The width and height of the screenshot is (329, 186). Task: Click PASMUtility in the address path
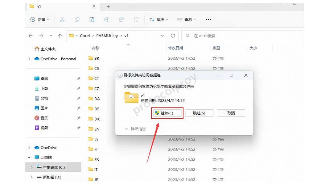click(107, 36)
